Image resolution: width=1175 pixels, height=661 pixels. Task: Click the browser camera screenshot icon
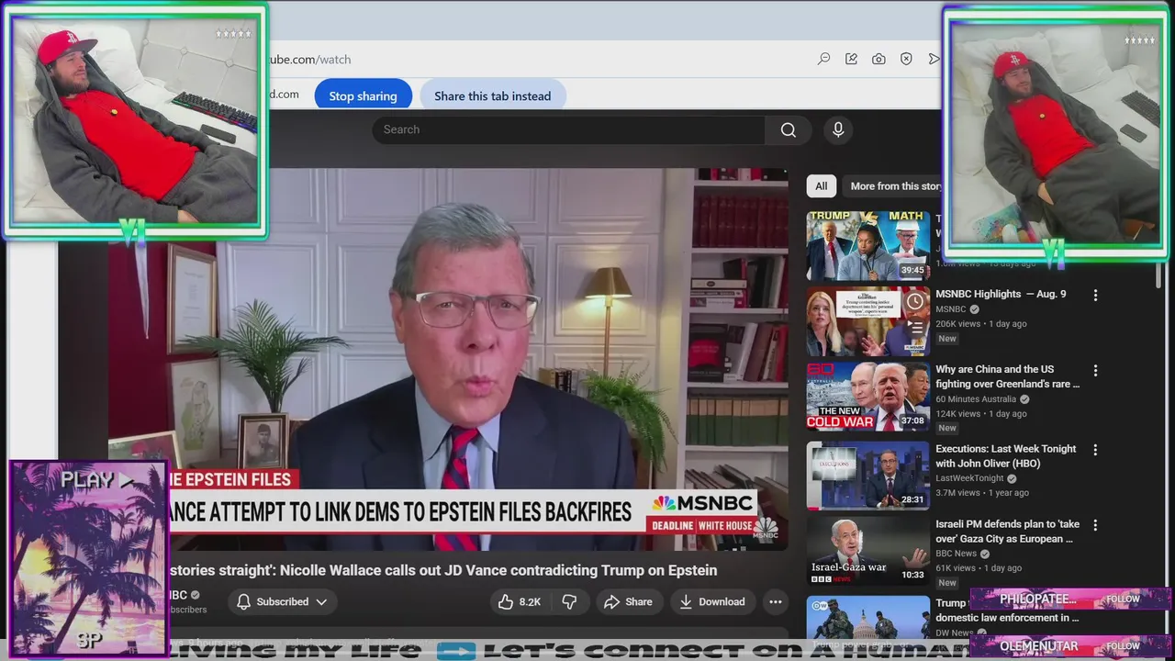pos(878,59)
